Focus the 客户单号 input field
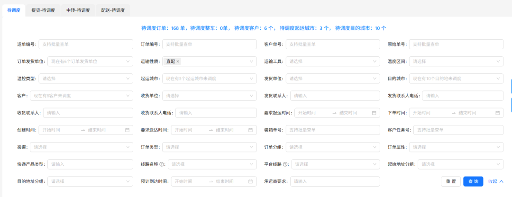The image size is (512, 197). (333, 45)
